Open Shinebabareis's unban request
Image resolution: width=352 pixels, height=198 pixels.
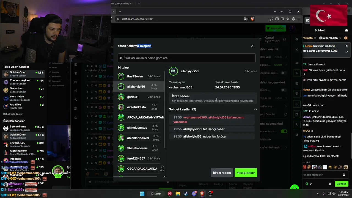[x=141, y=148]
